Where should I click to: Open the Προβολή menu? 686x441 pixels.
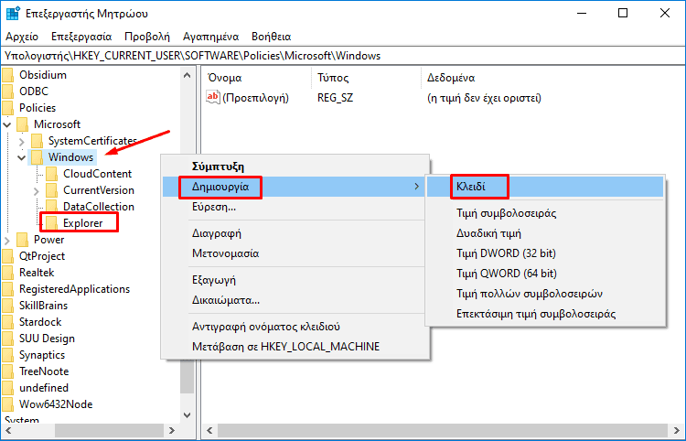pos(147,37)
